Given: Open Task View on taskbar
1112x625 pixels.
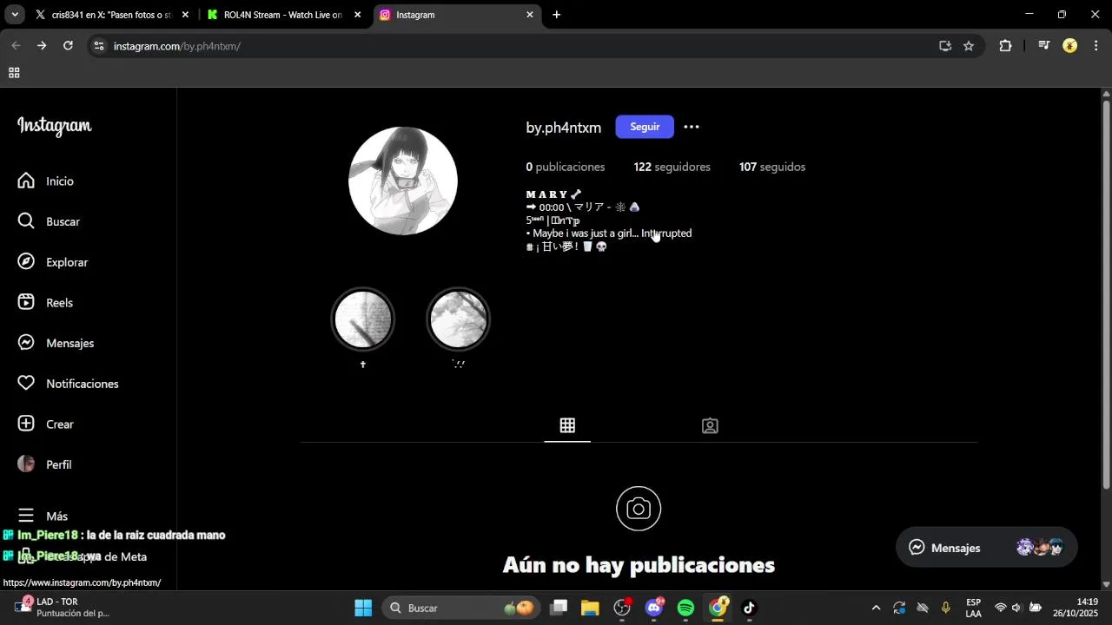Looking at the screenshot, I should tap(559, 608).
